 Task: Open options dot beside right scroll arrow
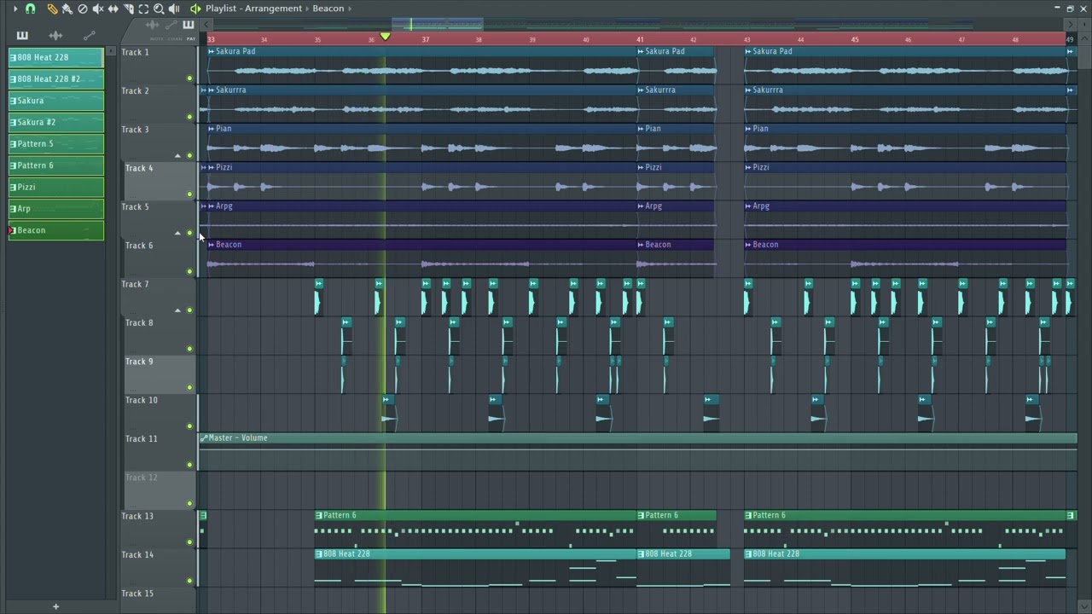tap(1083, 24)
